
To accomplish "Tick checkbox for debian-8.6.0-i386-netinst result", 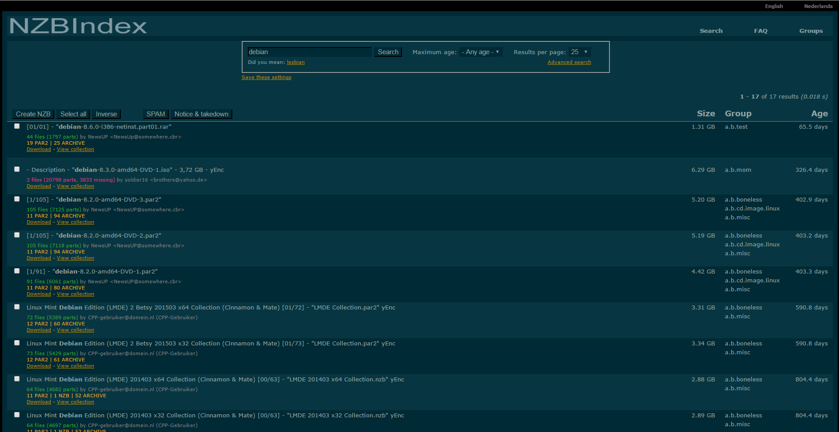I will coord(17,126).
